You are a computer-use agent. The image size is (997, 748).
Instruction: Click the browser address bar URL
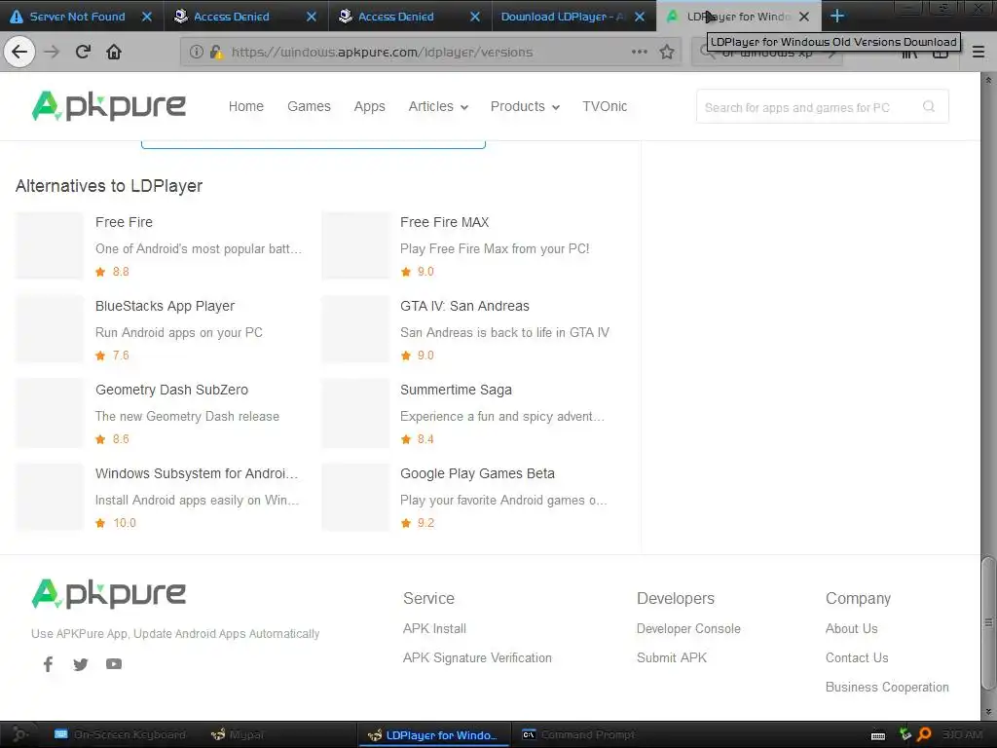[x=382, y=53]
